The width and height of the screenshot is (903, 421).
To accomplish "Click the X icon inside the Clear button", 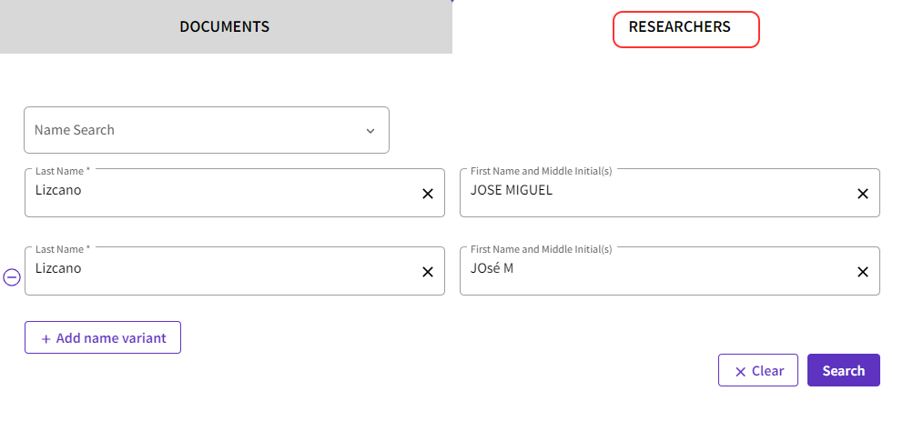I will (x=740, y=371).
